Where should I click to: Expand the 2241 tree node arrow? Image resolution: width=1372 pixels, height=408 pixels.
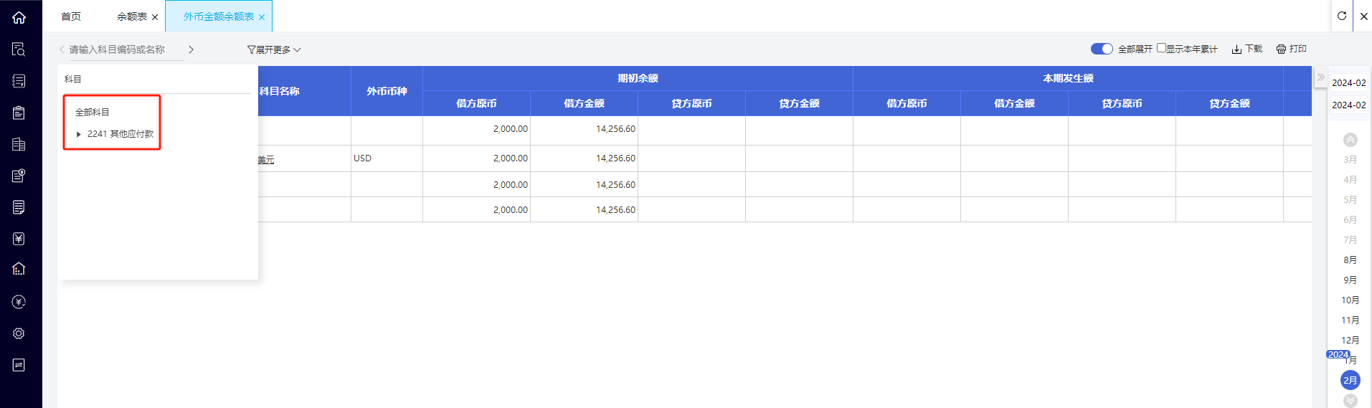tap(78, 134)
